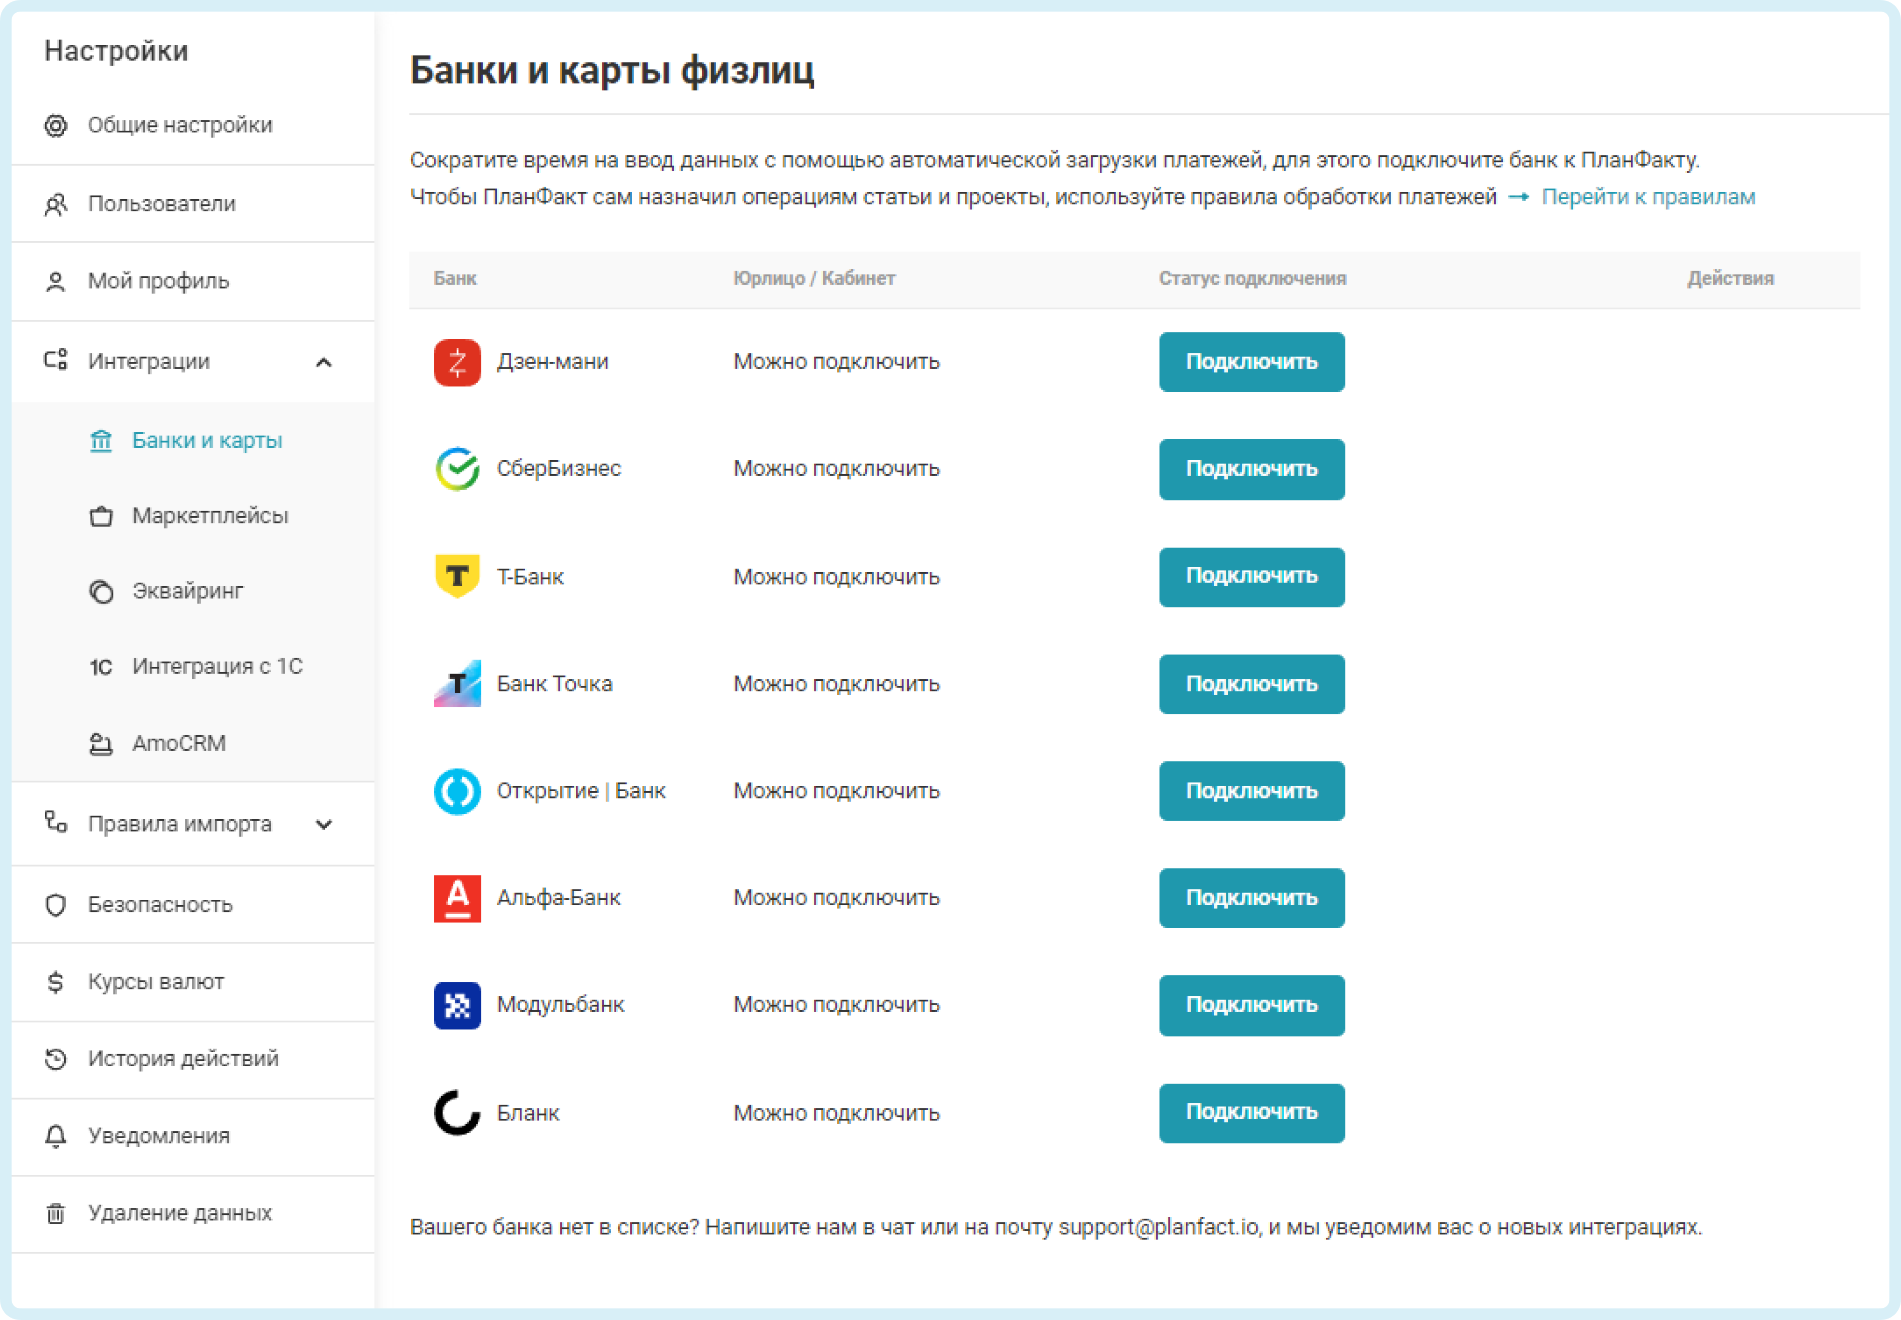Go to Мой профиль

(x=193, y=281)
